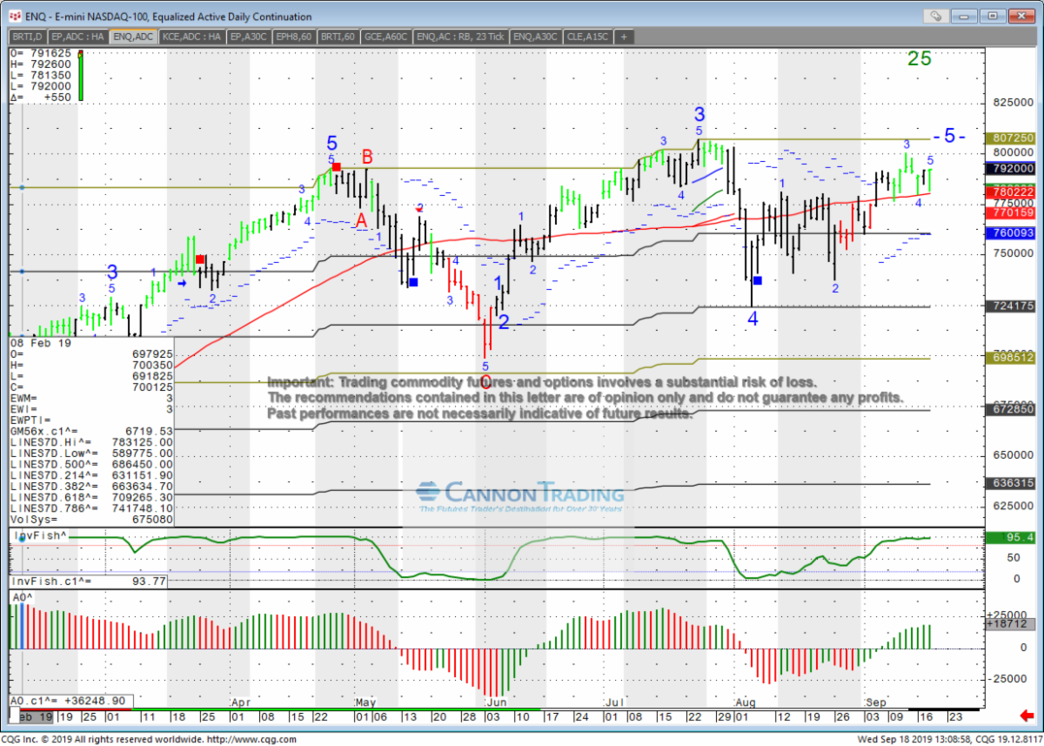Click the 724175 price level label
Image resolution: width=1044 pixels, height=746 pixels.
(x=1010, y=306)
